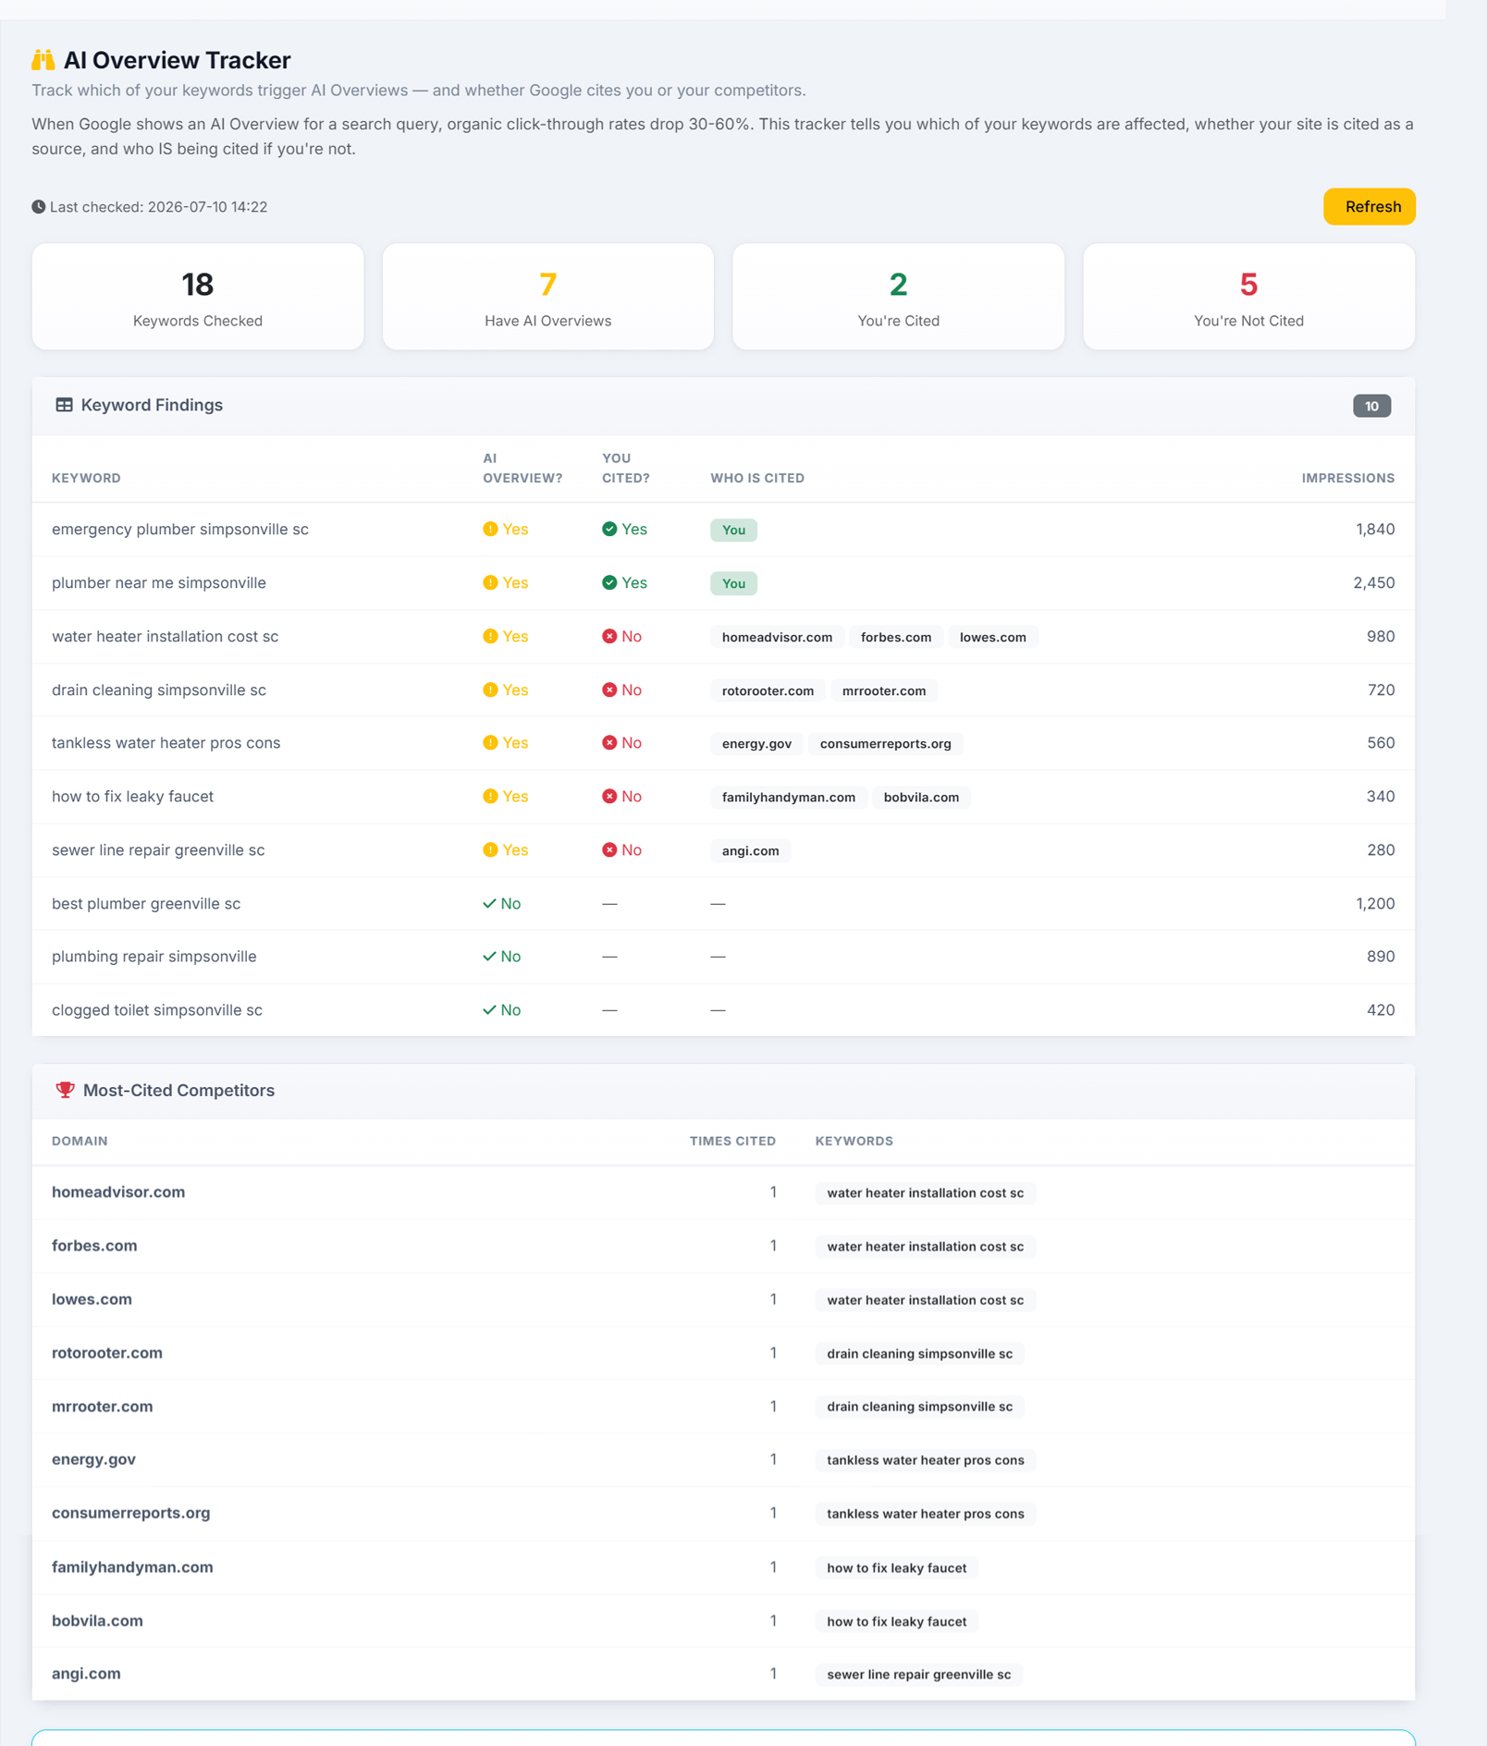Select homeadvisor.com in Most-Cited Competitors
Image resolution: width=1487 pixels, height=1746 pixels.
(118, 1191)
